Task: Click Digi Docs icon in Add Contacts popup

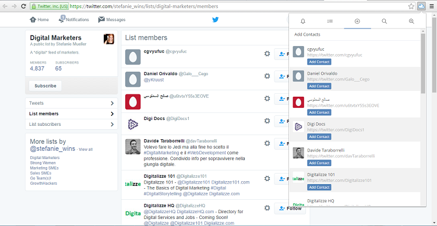Action: (298, 127)
